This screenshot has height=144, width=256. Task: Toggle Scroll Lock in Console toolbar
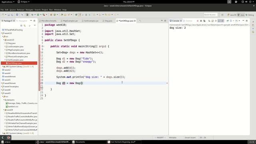coord(212,21)
